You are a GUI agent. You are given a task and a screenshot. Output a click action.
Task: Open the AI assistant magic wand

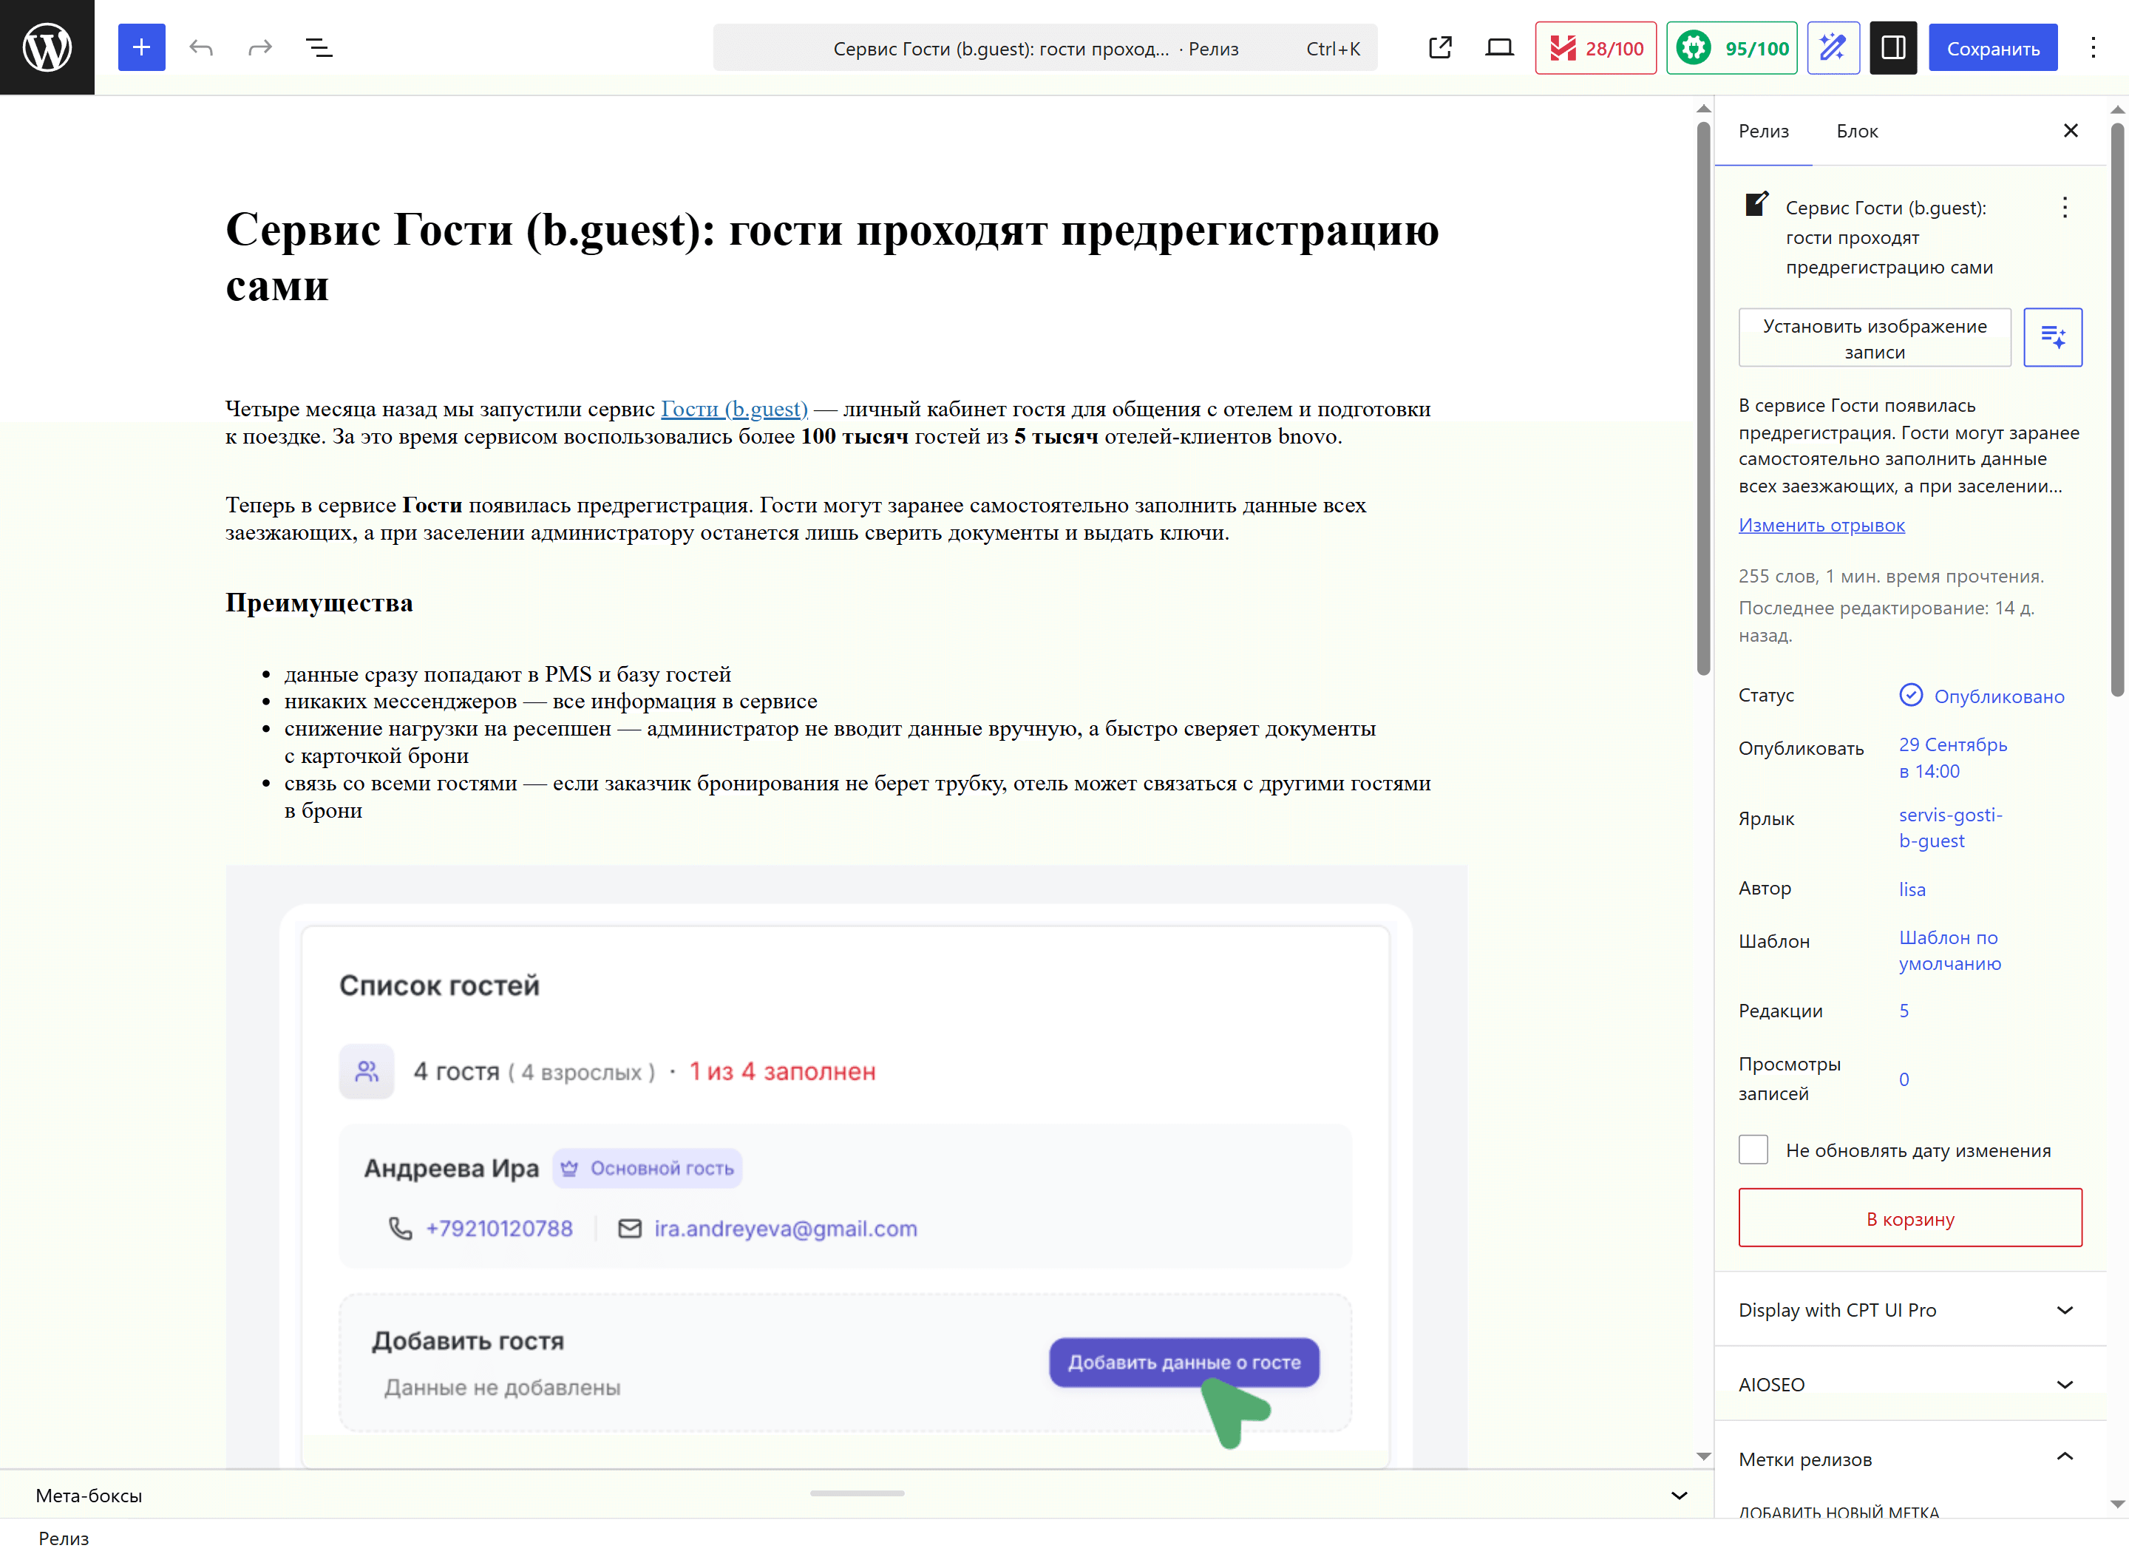(1833, 48)
